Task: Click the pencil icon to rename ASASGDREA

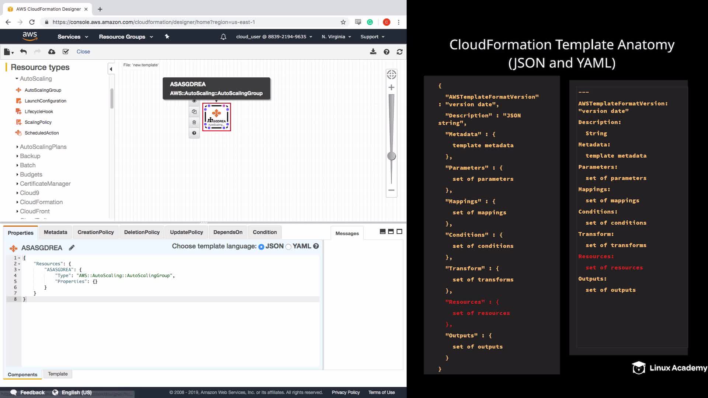Action: (72, 248)
